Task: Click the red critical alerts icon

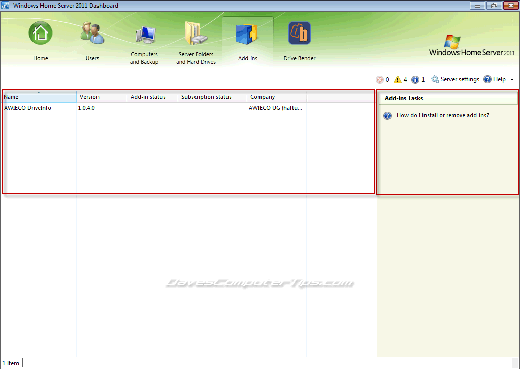Action: [379, 80]
